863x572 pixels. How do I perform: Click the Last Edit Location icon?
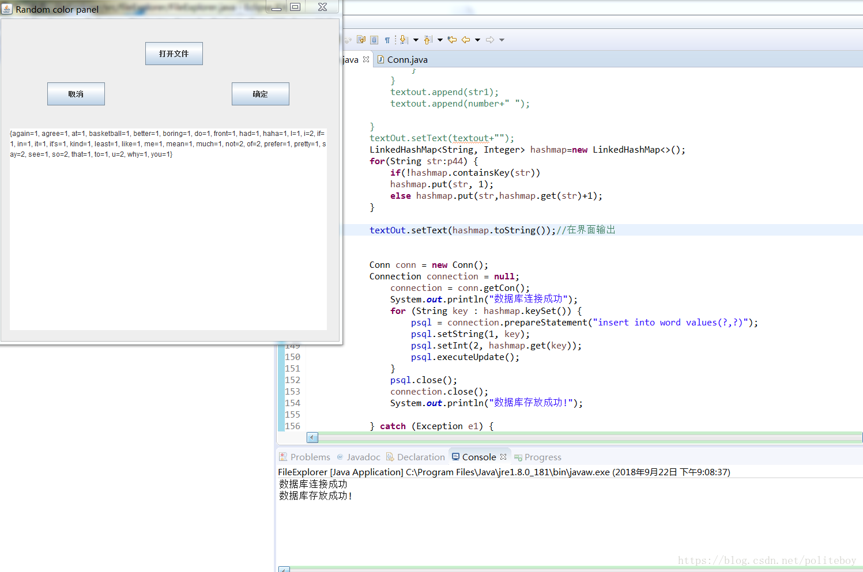pos(452,40)
